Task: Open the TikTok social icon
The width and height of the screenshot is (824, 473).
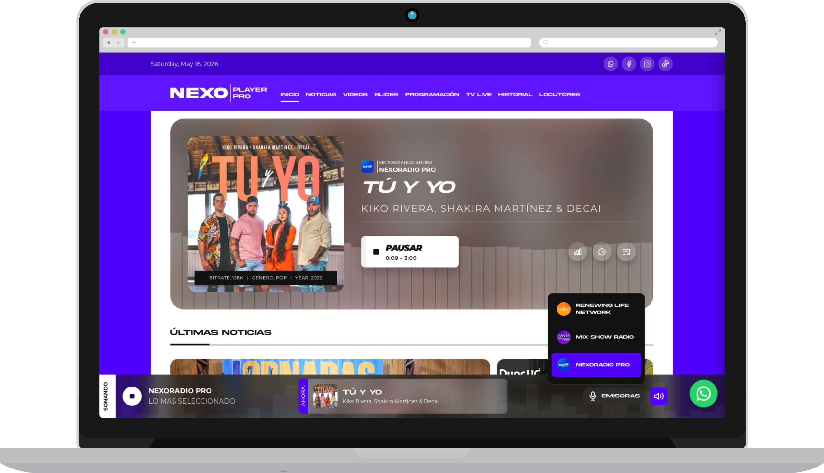Action: pos(665,64)
